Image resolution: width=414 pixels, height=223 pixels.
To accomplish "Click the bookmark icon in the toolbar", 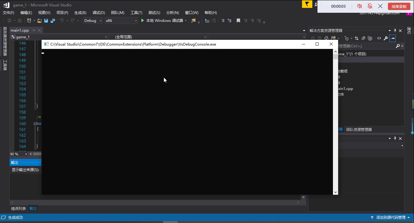I will pyautogui.click(x=238, y=21).
